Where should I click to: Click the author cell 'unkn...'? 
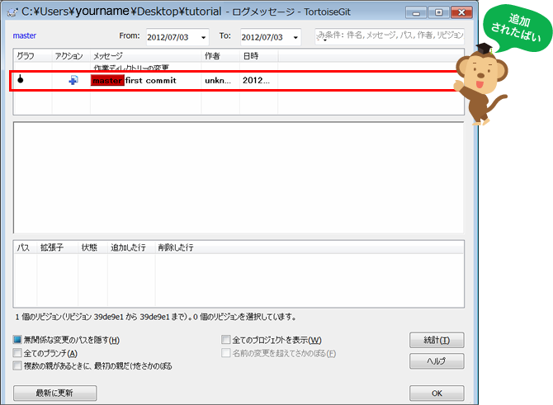tap(218, 81)
